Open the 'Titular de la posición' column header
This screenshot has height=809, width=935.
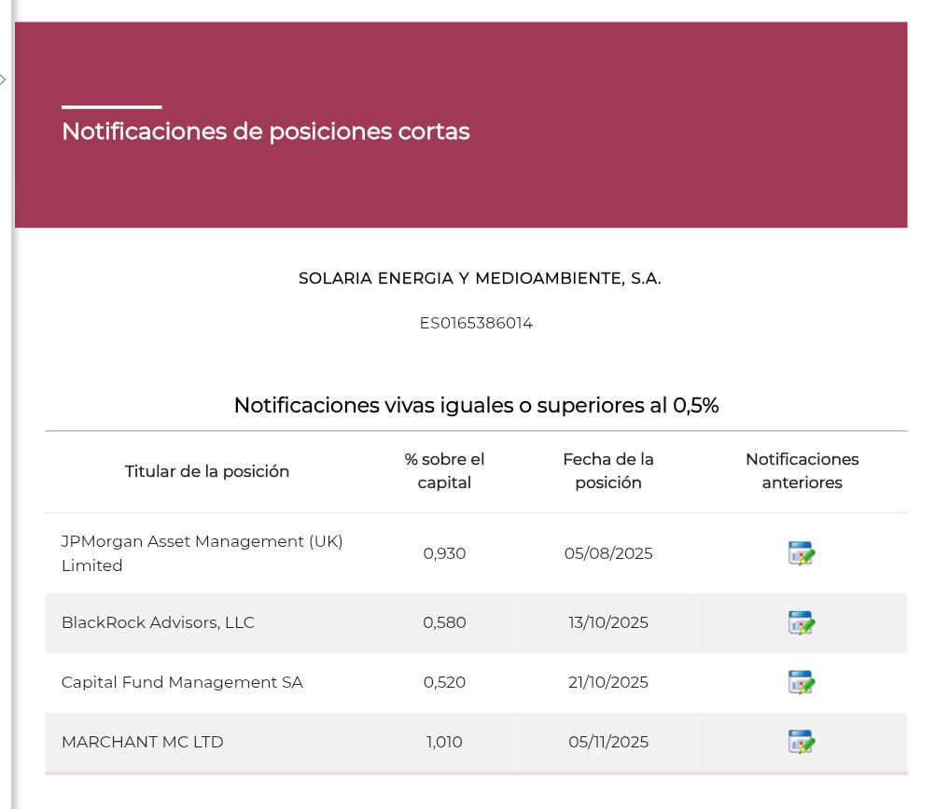[x=206, y=471]
